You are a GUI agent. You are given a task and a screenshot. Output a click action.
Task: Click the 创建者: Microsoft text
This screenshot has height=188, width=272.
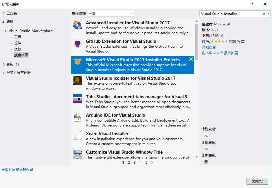(x=216, y=24)
